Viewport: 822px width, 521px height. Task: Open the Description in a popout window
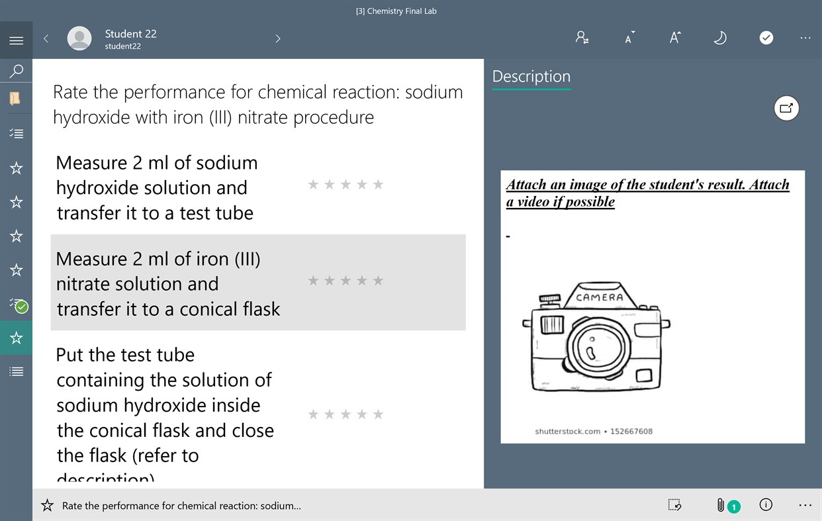coord(786,108)
